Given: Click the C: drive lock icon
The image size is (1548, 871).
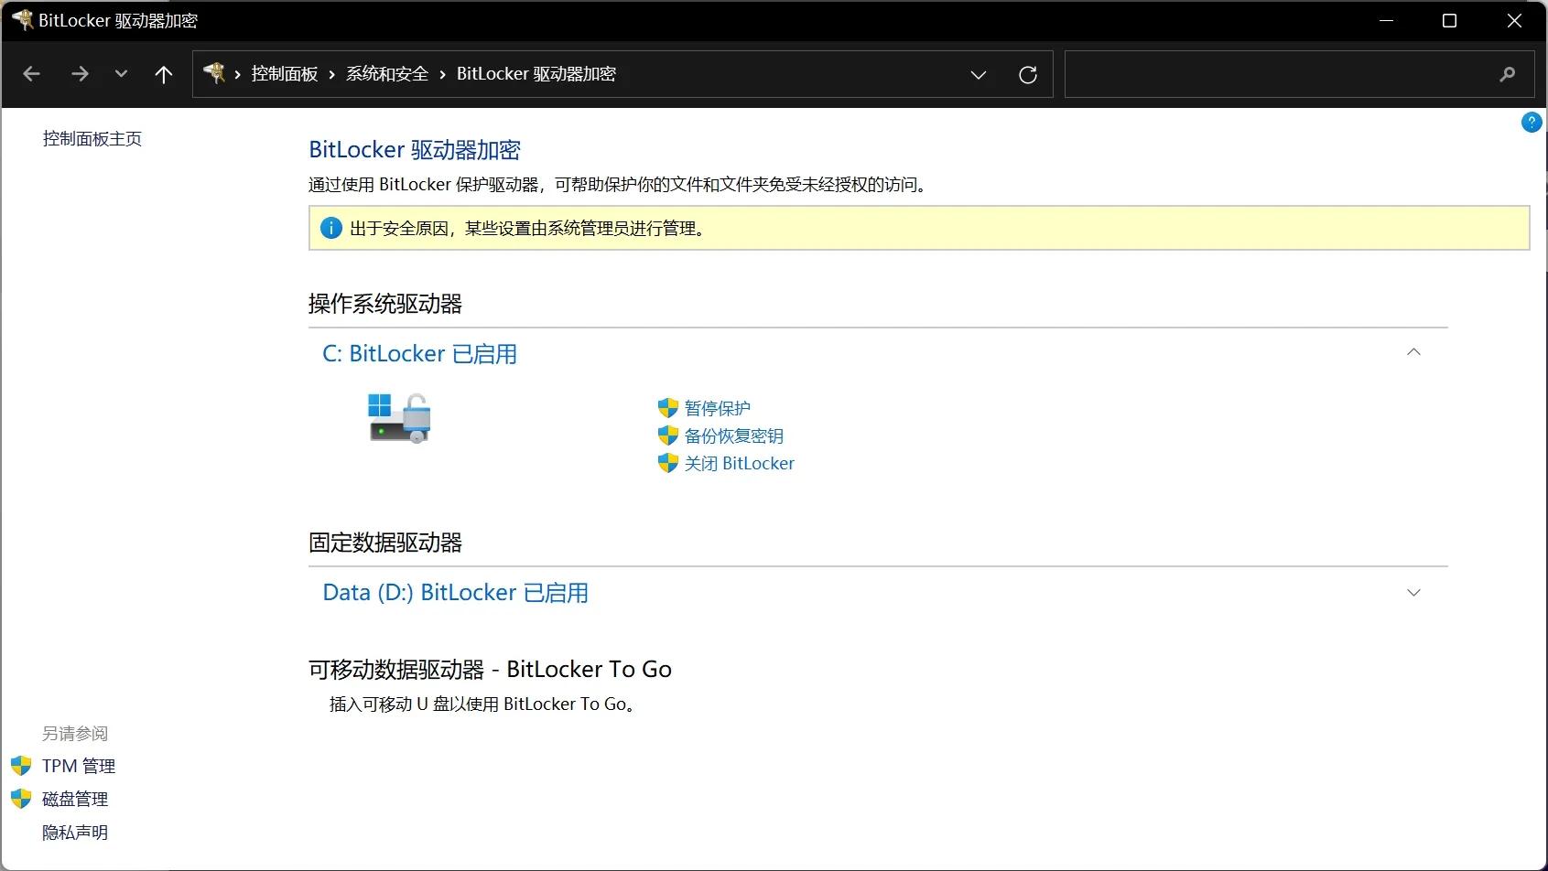Looking at the screenshot, I should coord(399,418).
